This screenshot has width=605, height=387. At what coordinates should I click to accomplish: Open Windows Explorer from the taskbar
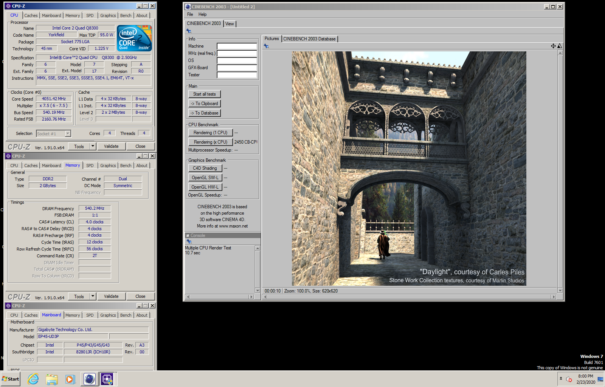click(52, 379)
